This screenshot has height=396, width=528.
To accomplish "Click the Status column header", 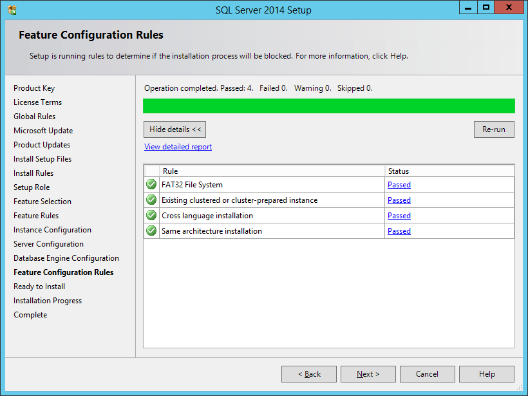I will click(x=449, y=171).
